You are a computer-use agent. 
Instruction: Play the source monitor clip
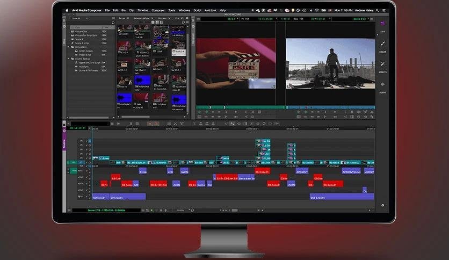pyautogui.click(x=236, y=112)
